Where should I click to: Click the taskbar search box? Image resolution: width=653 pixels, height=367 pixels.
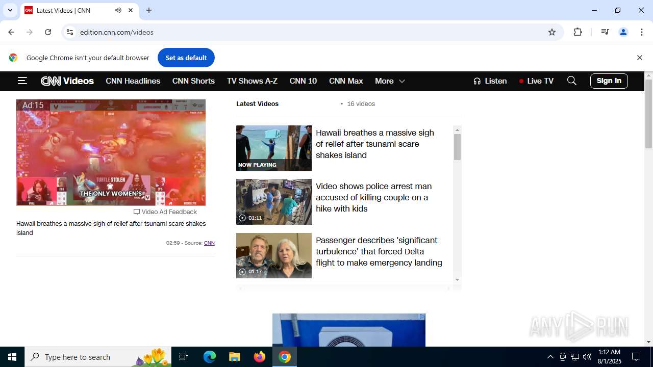98,357
